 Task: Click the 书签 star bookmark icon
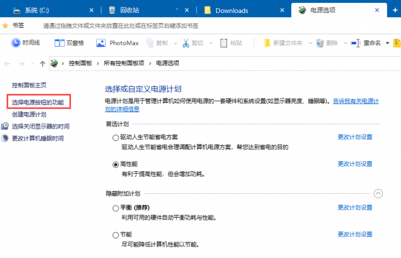[5, 25]
